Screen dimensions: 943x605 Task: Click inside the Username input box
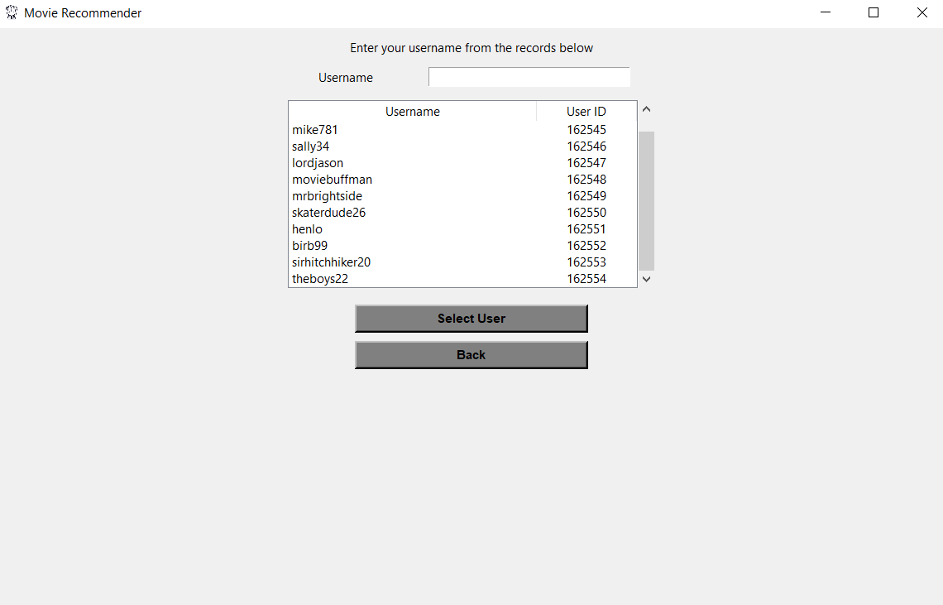(x=529, y=76)
